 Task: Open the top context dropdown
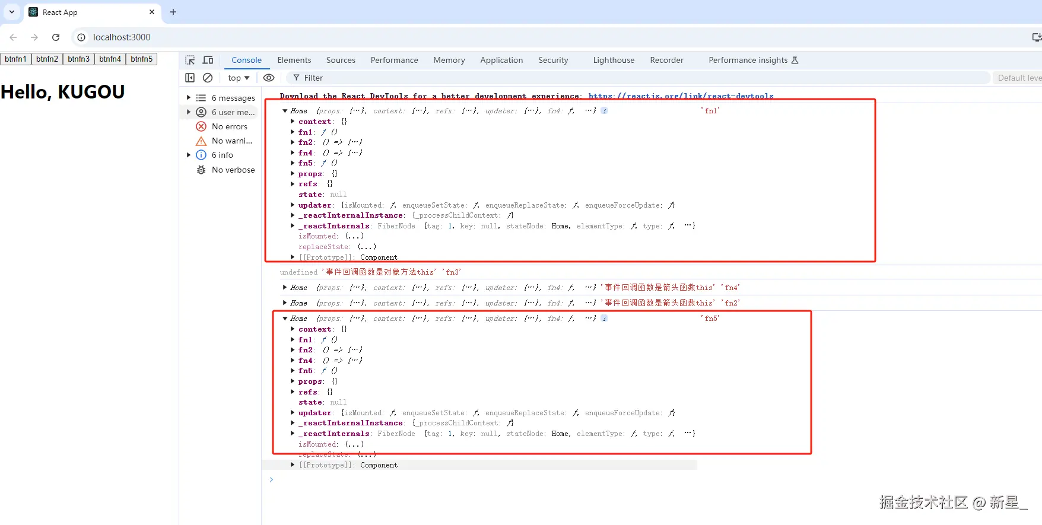pos(239,78)
